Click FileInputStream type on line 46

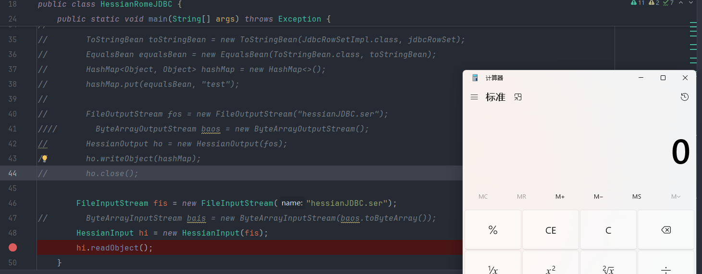tap(112, 203)
